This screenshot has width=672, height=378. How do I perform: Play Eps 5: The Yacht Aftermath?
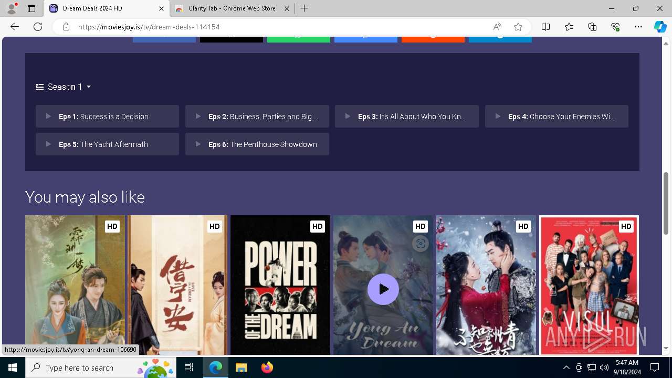pyautogui.click(x=107, y=144)
